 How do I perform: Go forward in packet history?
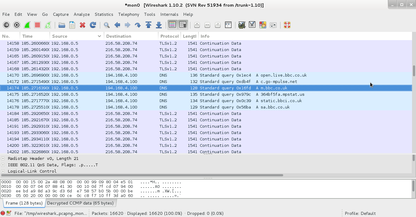pos(127,25)
